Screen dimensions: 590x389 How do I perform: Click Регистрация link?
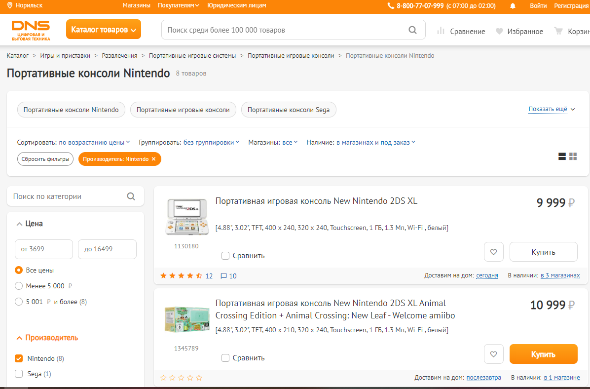pyautogui.click(x=571, y=5)
